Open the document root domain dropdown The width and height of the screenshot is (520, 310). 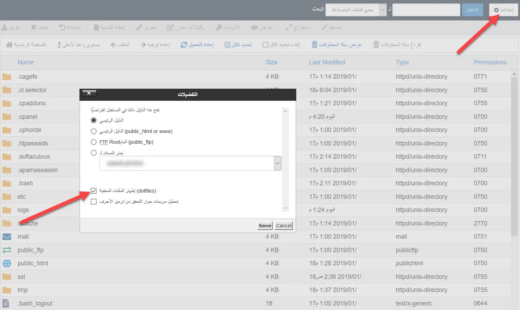point(190,163)
